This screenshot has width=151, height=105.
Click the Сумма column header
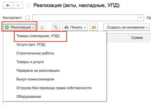[x=137, y=38]
